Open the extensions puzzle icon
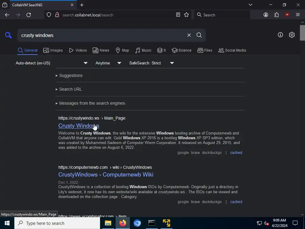Viewport: 305px width, 229px height. point(276,15)
